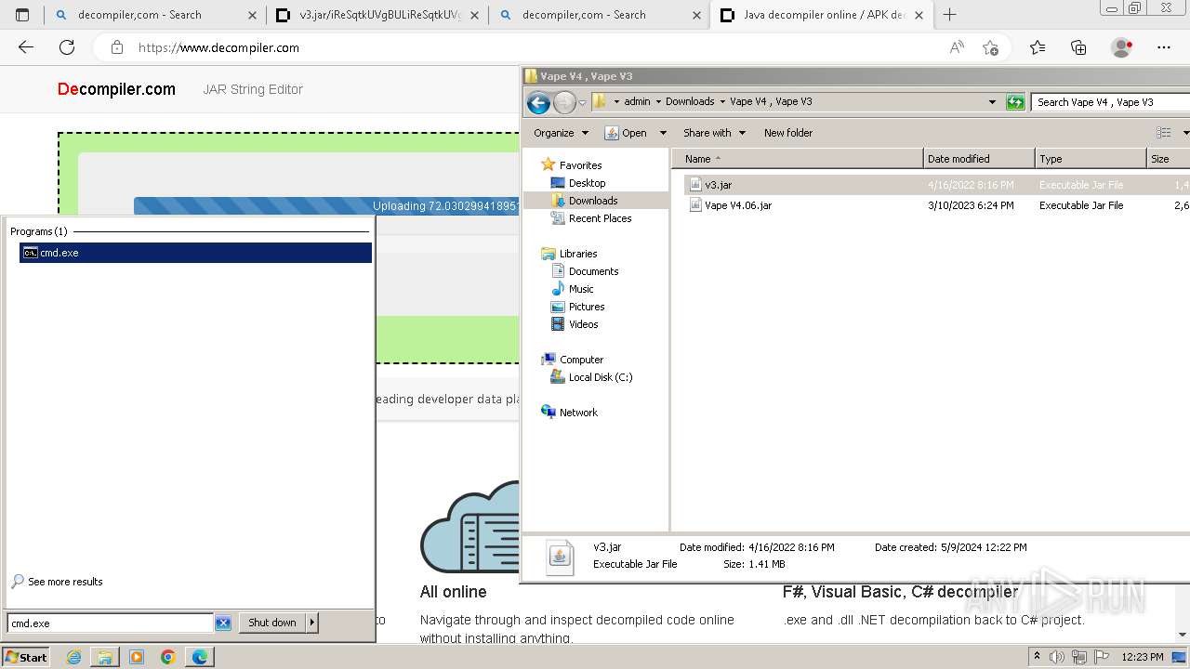1190x669 pixels.
Task: Click admin in the Explorer breadcrumb
Action: (637, 101)
